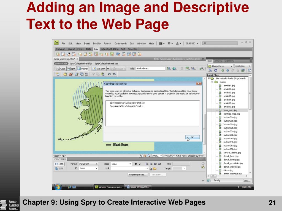
Task: Switch to Code view
Action: click(61, 68)
